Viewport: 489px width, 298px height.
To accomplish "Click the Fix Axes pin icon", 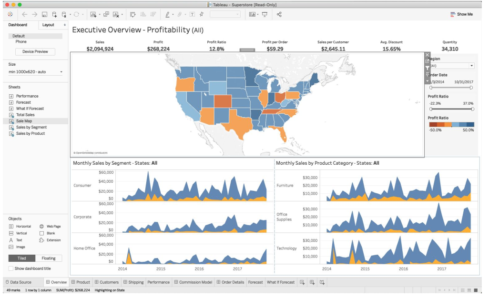I will coord(202,14).
